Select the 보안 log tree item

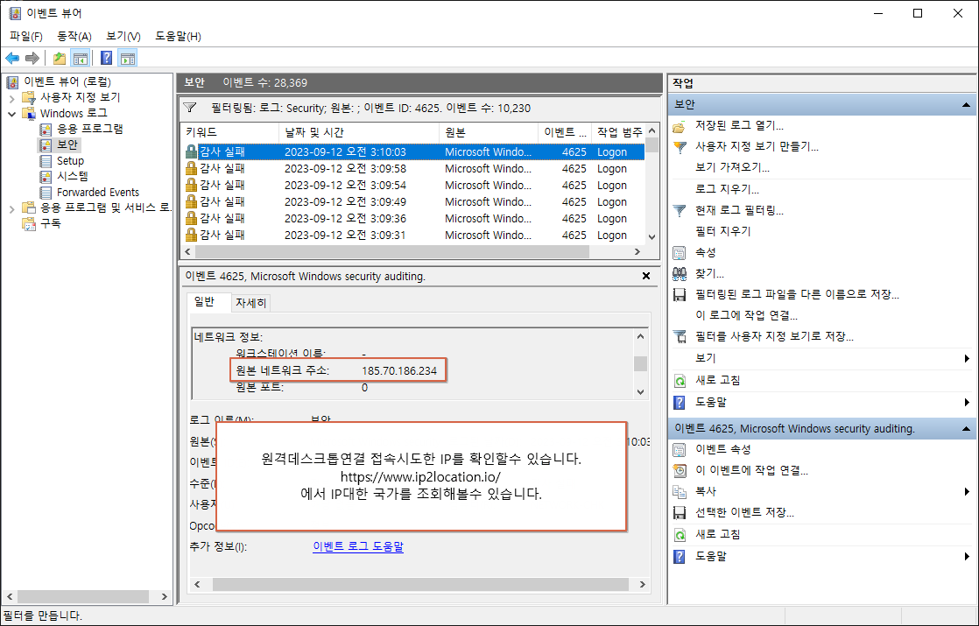click(x=67, y=144)
